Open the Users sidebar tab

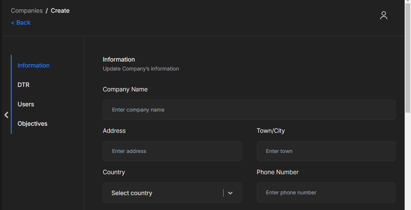click(x=26, y=104)
